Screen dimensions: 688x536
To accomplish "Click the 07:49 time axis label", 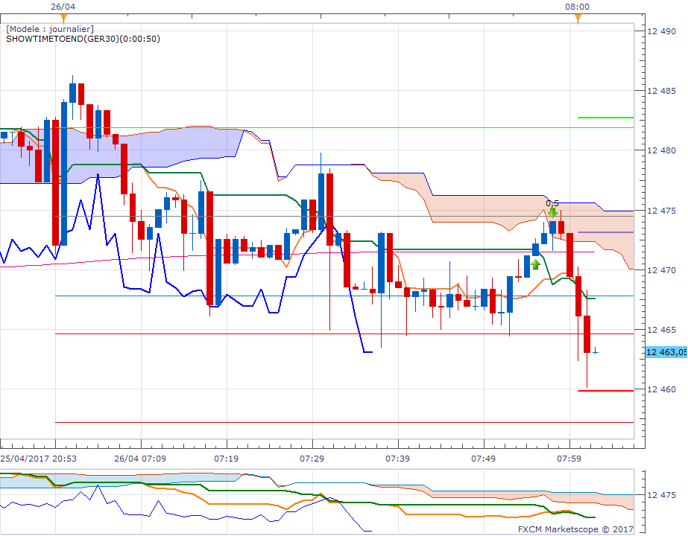I will [484, 459].
